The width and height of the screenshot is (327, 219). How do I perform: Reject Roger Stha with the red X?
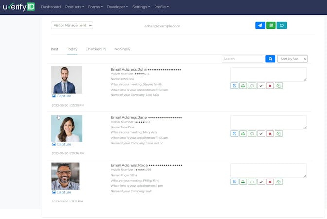point(270,182)
